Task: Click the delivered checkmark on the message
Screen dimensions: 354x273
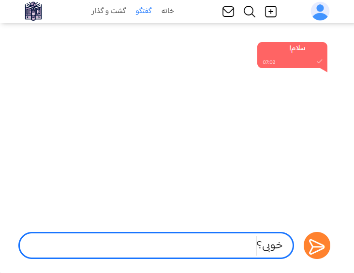Action: 319,61
